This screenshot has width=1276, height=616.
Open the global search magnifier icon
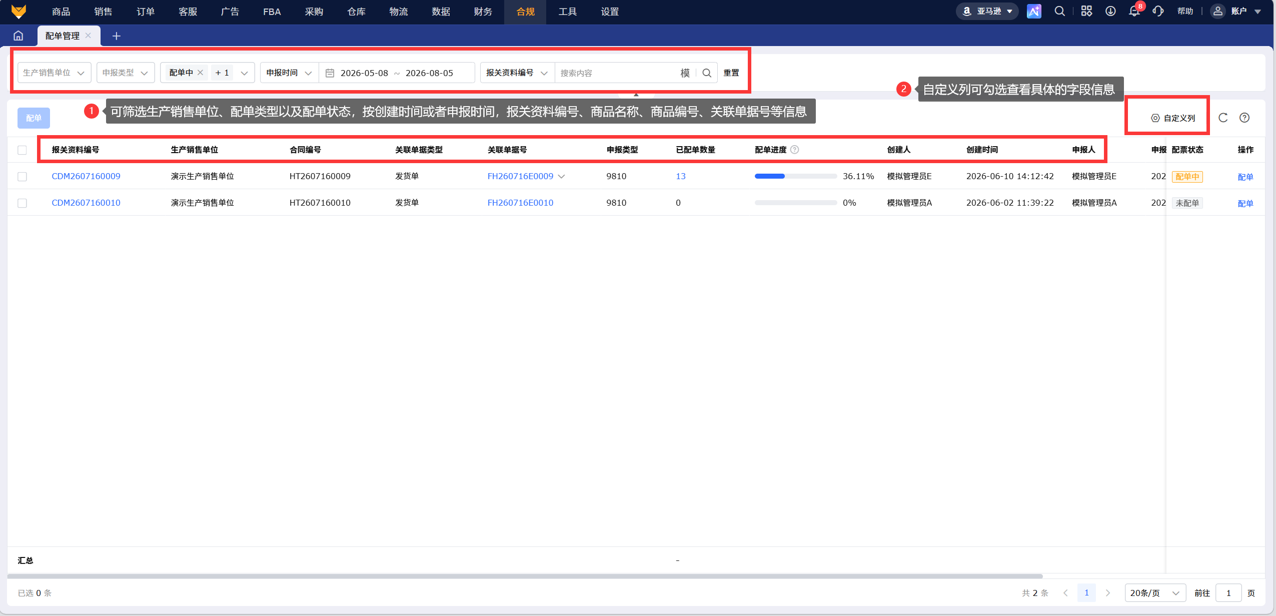[1059, 11]
